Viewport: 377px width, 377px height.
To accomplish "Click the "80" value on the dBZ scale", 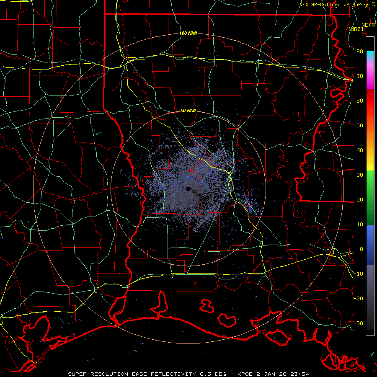I will coord(360,52).
